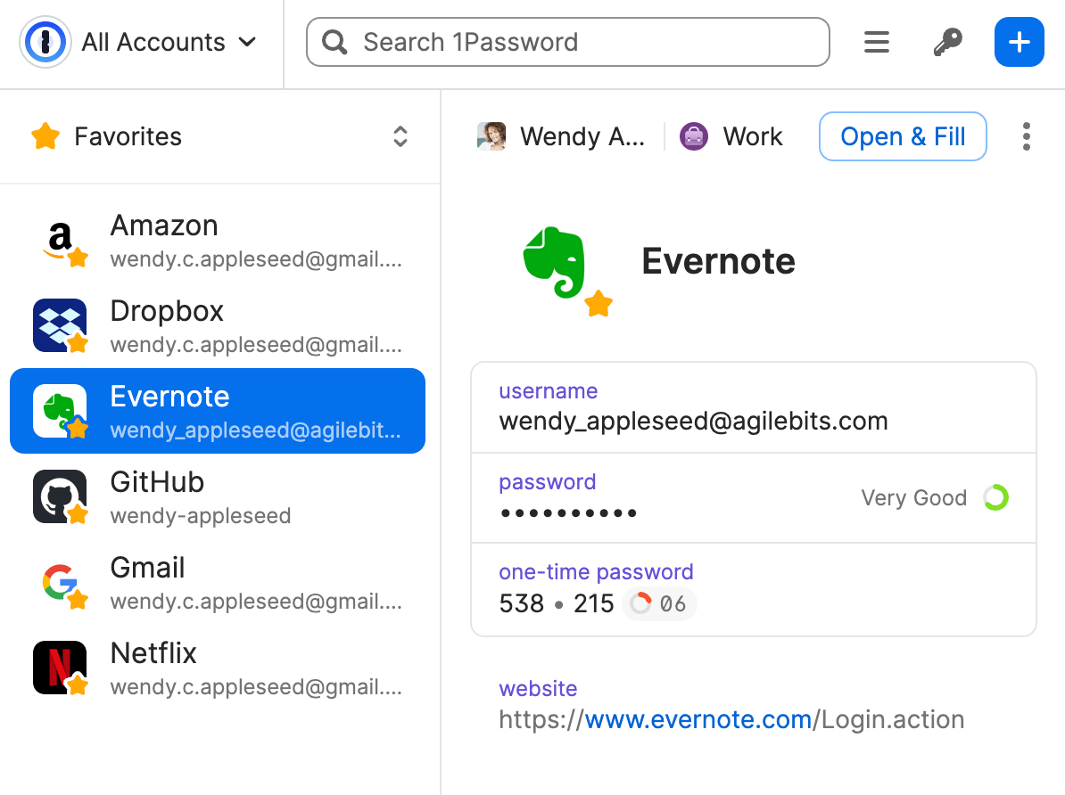Select the Netflix login entry
Viewport: 1065px width, 795px height.
[x=218, y=668]
